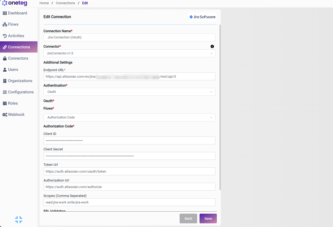Expand the Connector dropdown jiraConnector-v1.0
The height and width of the screenshot is (227, 333).
(130, 53)
